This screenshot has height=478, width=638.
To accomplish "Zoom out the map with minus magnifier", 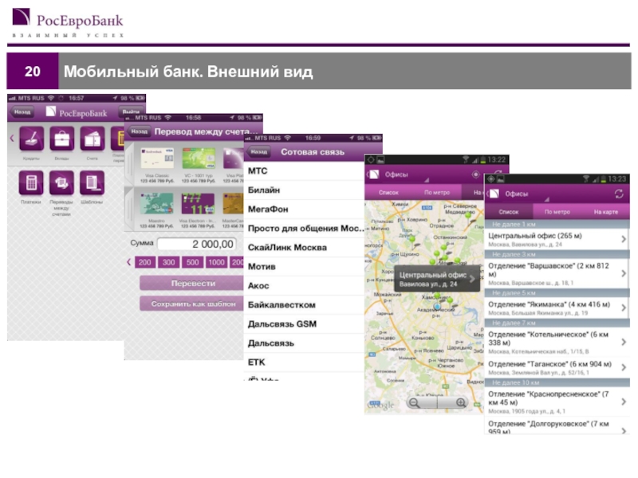I will coord(415,403).
